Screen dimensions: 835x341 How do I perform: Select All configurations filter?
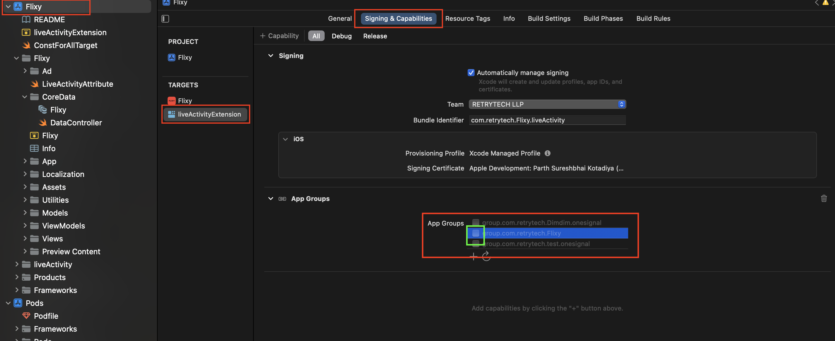pos(316,36)
